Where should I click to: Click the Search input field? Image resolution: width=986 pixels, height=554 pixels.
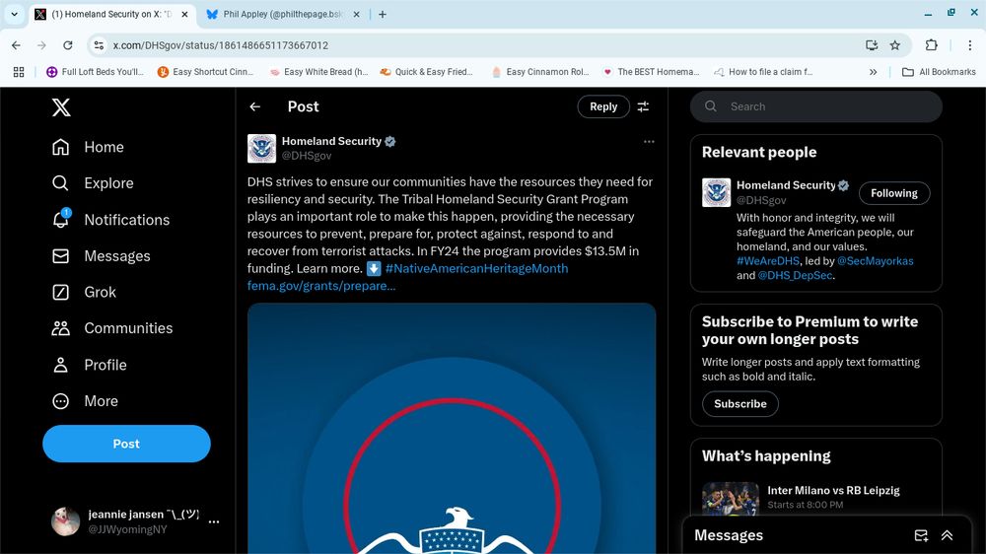[816, 106]
